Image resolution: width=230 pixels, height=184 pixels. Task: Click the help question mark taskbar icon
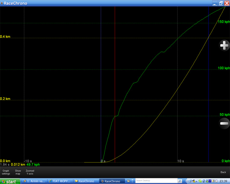click(128, 181)
